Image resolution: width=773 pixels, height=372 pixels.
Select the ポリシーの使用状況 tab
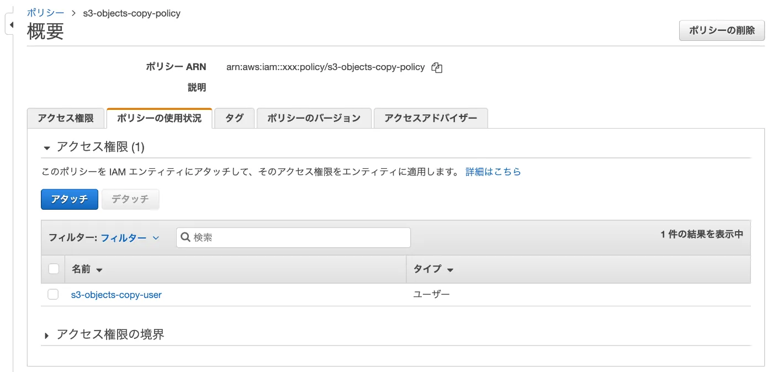pyautogui.click(x=159, y=118)
